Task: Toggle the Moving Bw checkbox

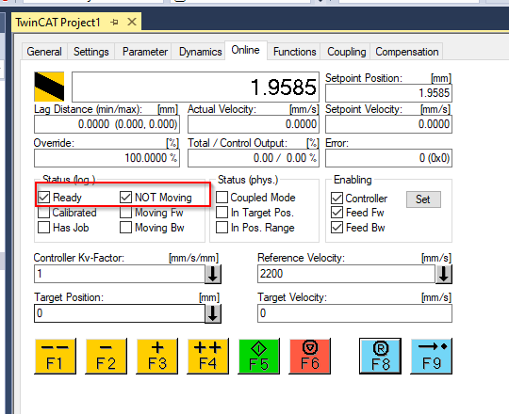Action: coord(125,228)
